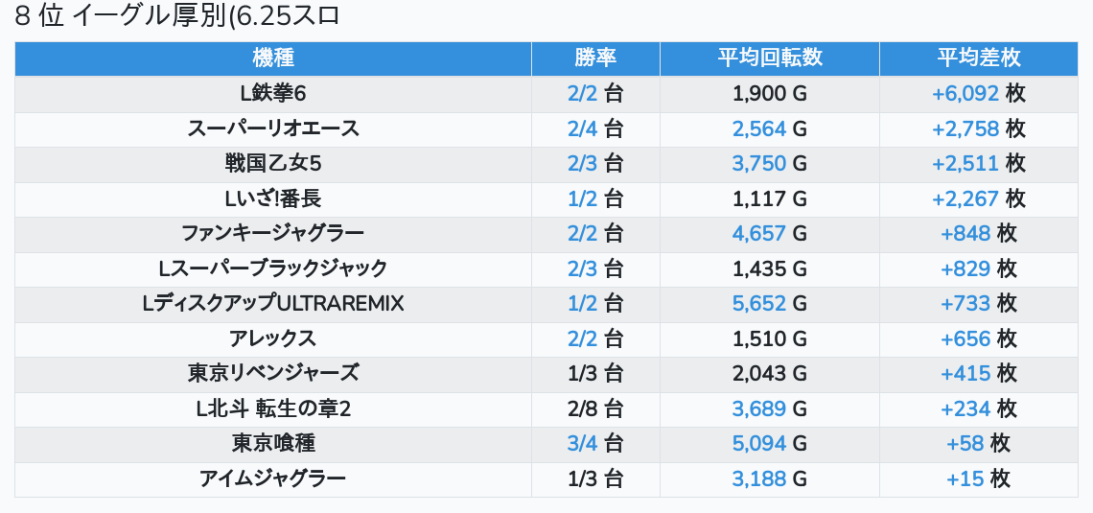Click the Lいざ!番長 machine entry
The height and width of the screenshot is (513, 1093).
[273, 198]
